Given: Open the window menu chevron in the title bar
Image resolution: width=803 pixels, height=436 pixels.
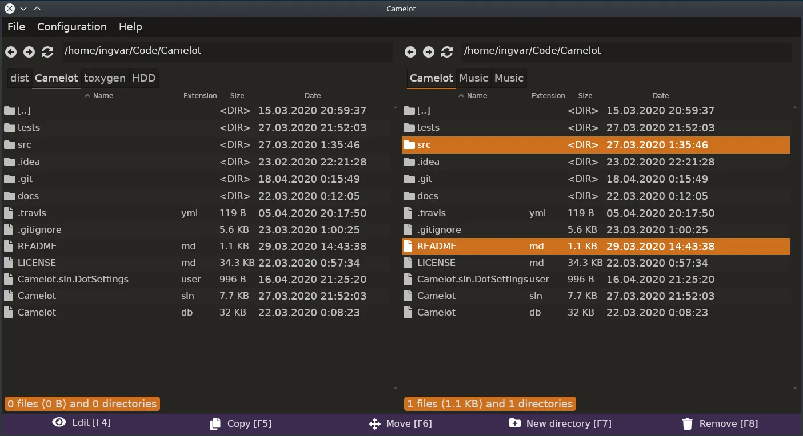Looking at the screenshot, I should coord(23,8).
